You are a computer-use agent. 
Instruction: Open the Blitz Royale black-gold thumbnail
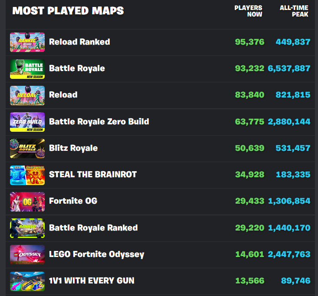coord(27,149)
